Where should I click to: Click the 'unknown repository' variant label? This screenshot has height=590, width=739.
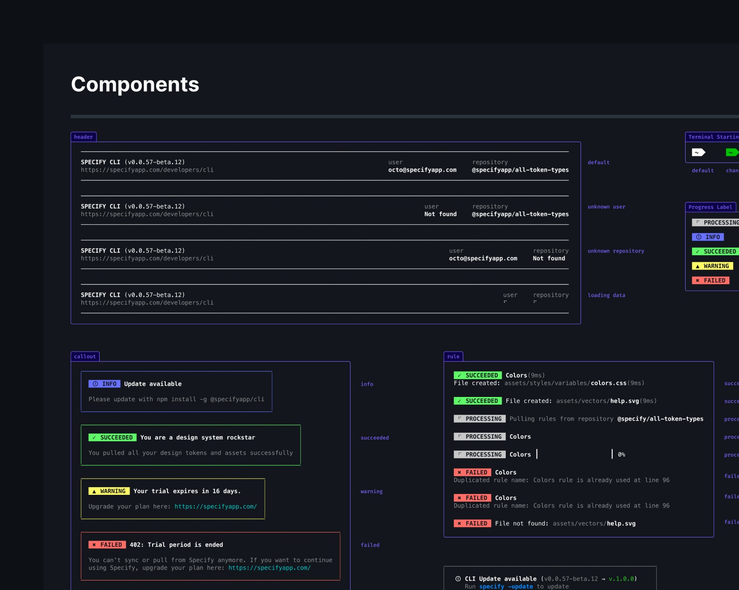pyautogui.click(x=616, y=251)
